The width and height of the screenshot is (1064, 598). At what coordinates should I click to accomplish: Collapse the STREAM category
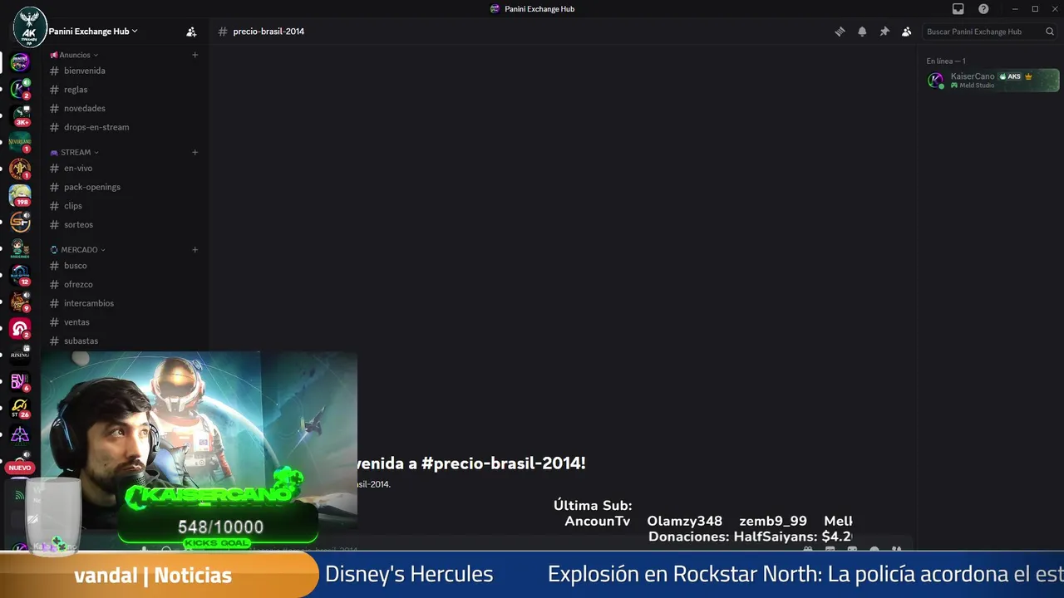[75, 152]
